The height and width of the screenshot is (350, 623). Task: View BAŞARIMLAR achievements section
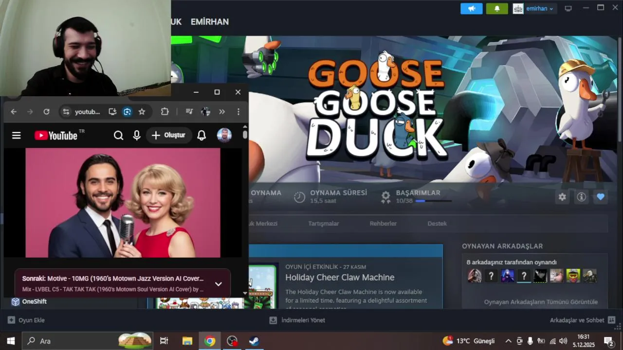[x=418, y=193]
